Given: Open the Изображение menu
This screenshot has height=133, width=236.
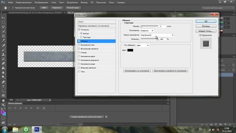Looking at the screenshot, I should coord(41,3).
